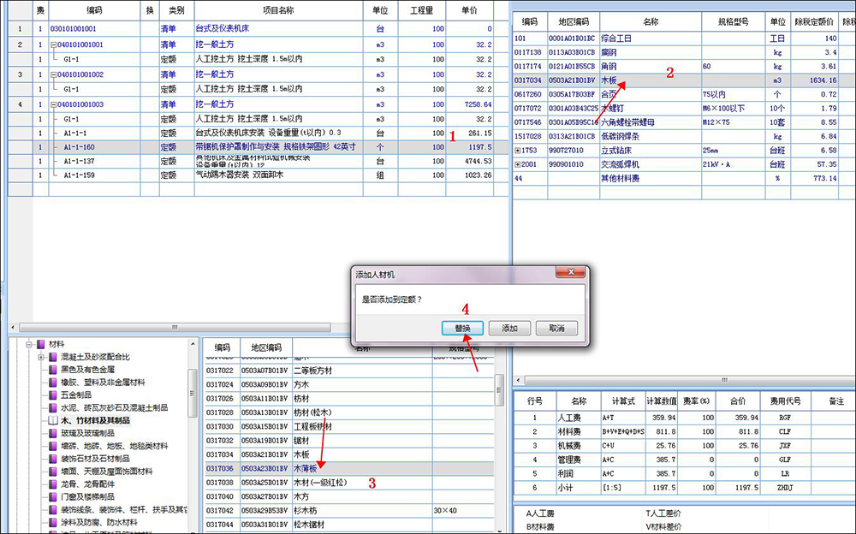Click the book icon beside 墙面、天棚及屋面饰面材料
Viewport: 856px width, 534px height.
[53, 472]
